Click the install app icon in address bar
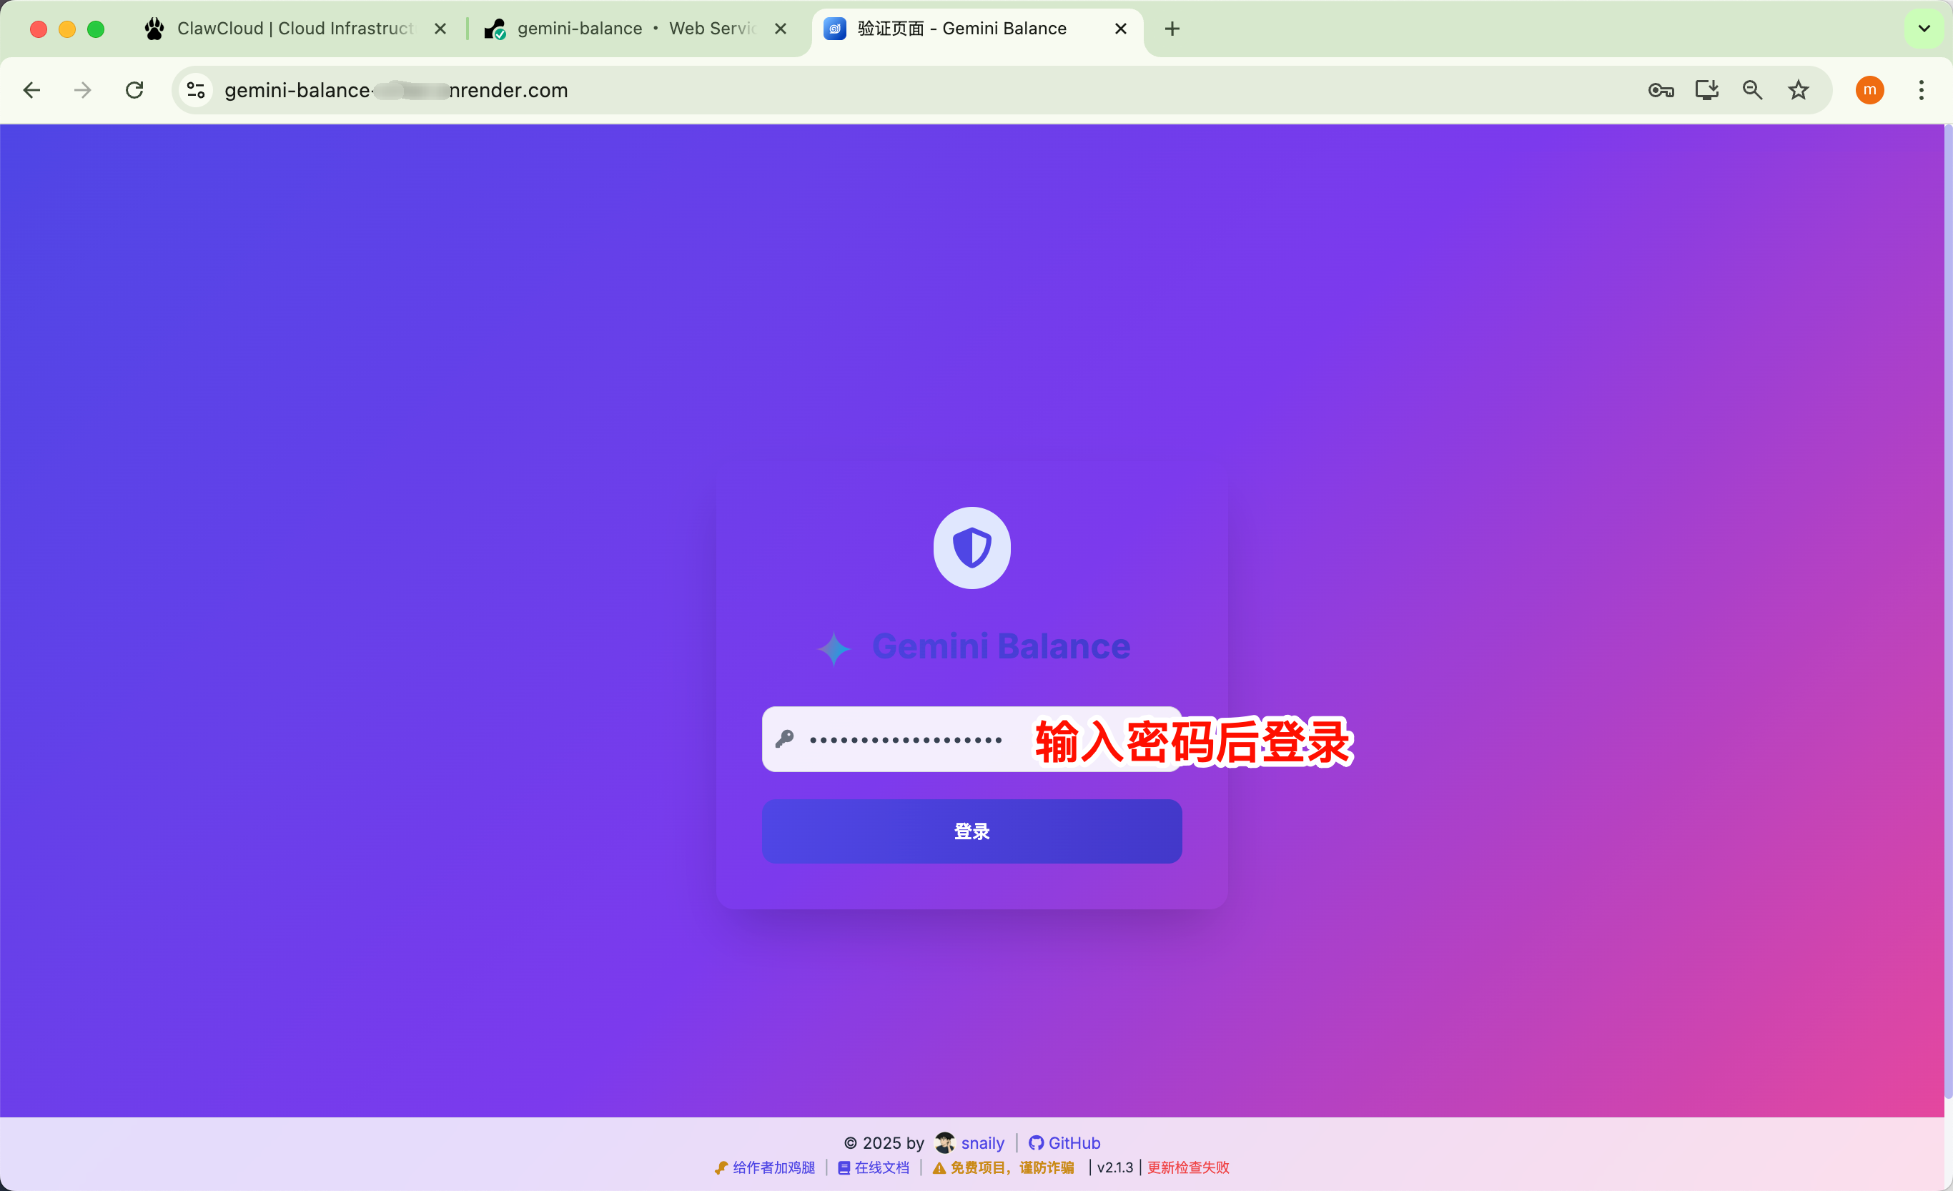1953x1191 pixels. 1706,90
